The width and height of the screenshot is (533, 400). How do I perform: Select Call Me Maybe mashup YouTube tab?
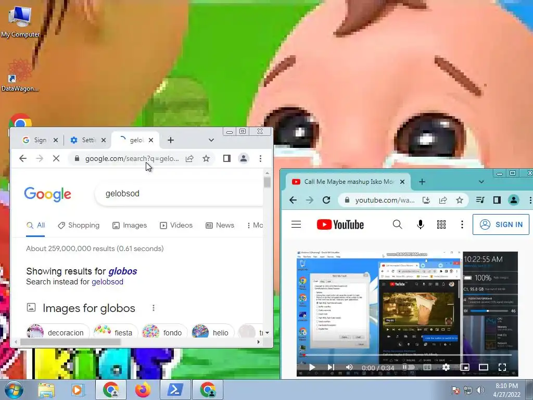click(x=348, y=182)
